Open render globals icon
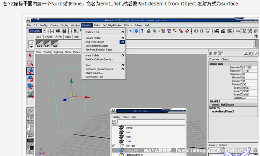The image size is (260, 156). tap(229, 31)
